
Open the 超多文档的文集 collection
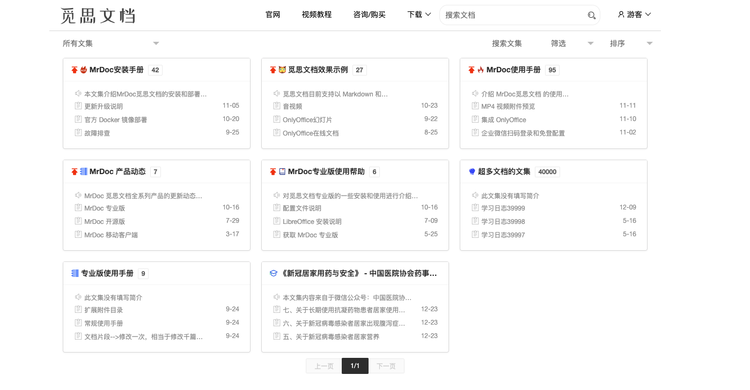504,171
